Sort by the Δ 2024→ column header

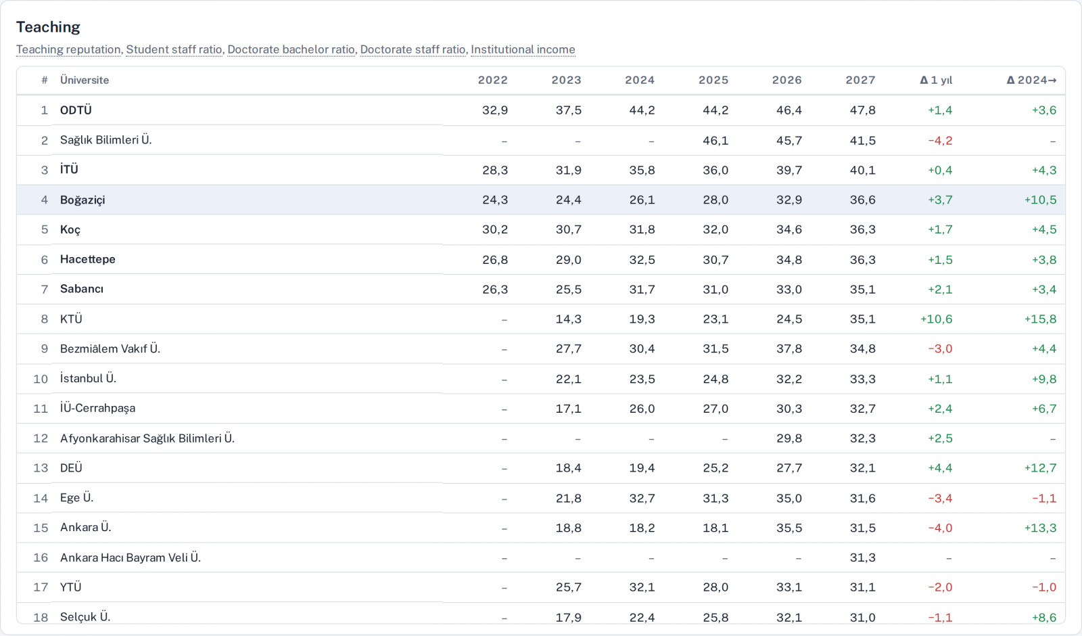point(1031,80)
